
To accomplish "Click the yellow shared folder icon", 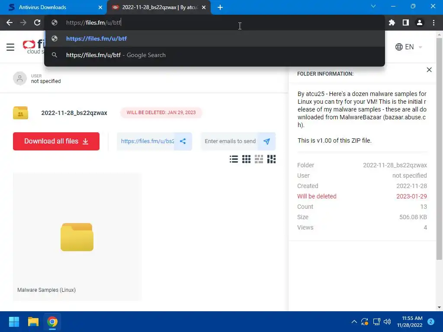I will [x=20, y=113].
